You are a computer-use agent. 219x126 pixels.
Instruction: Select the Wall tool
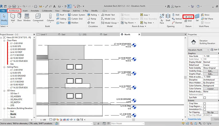pyautogui.click(x=13, y=18)
